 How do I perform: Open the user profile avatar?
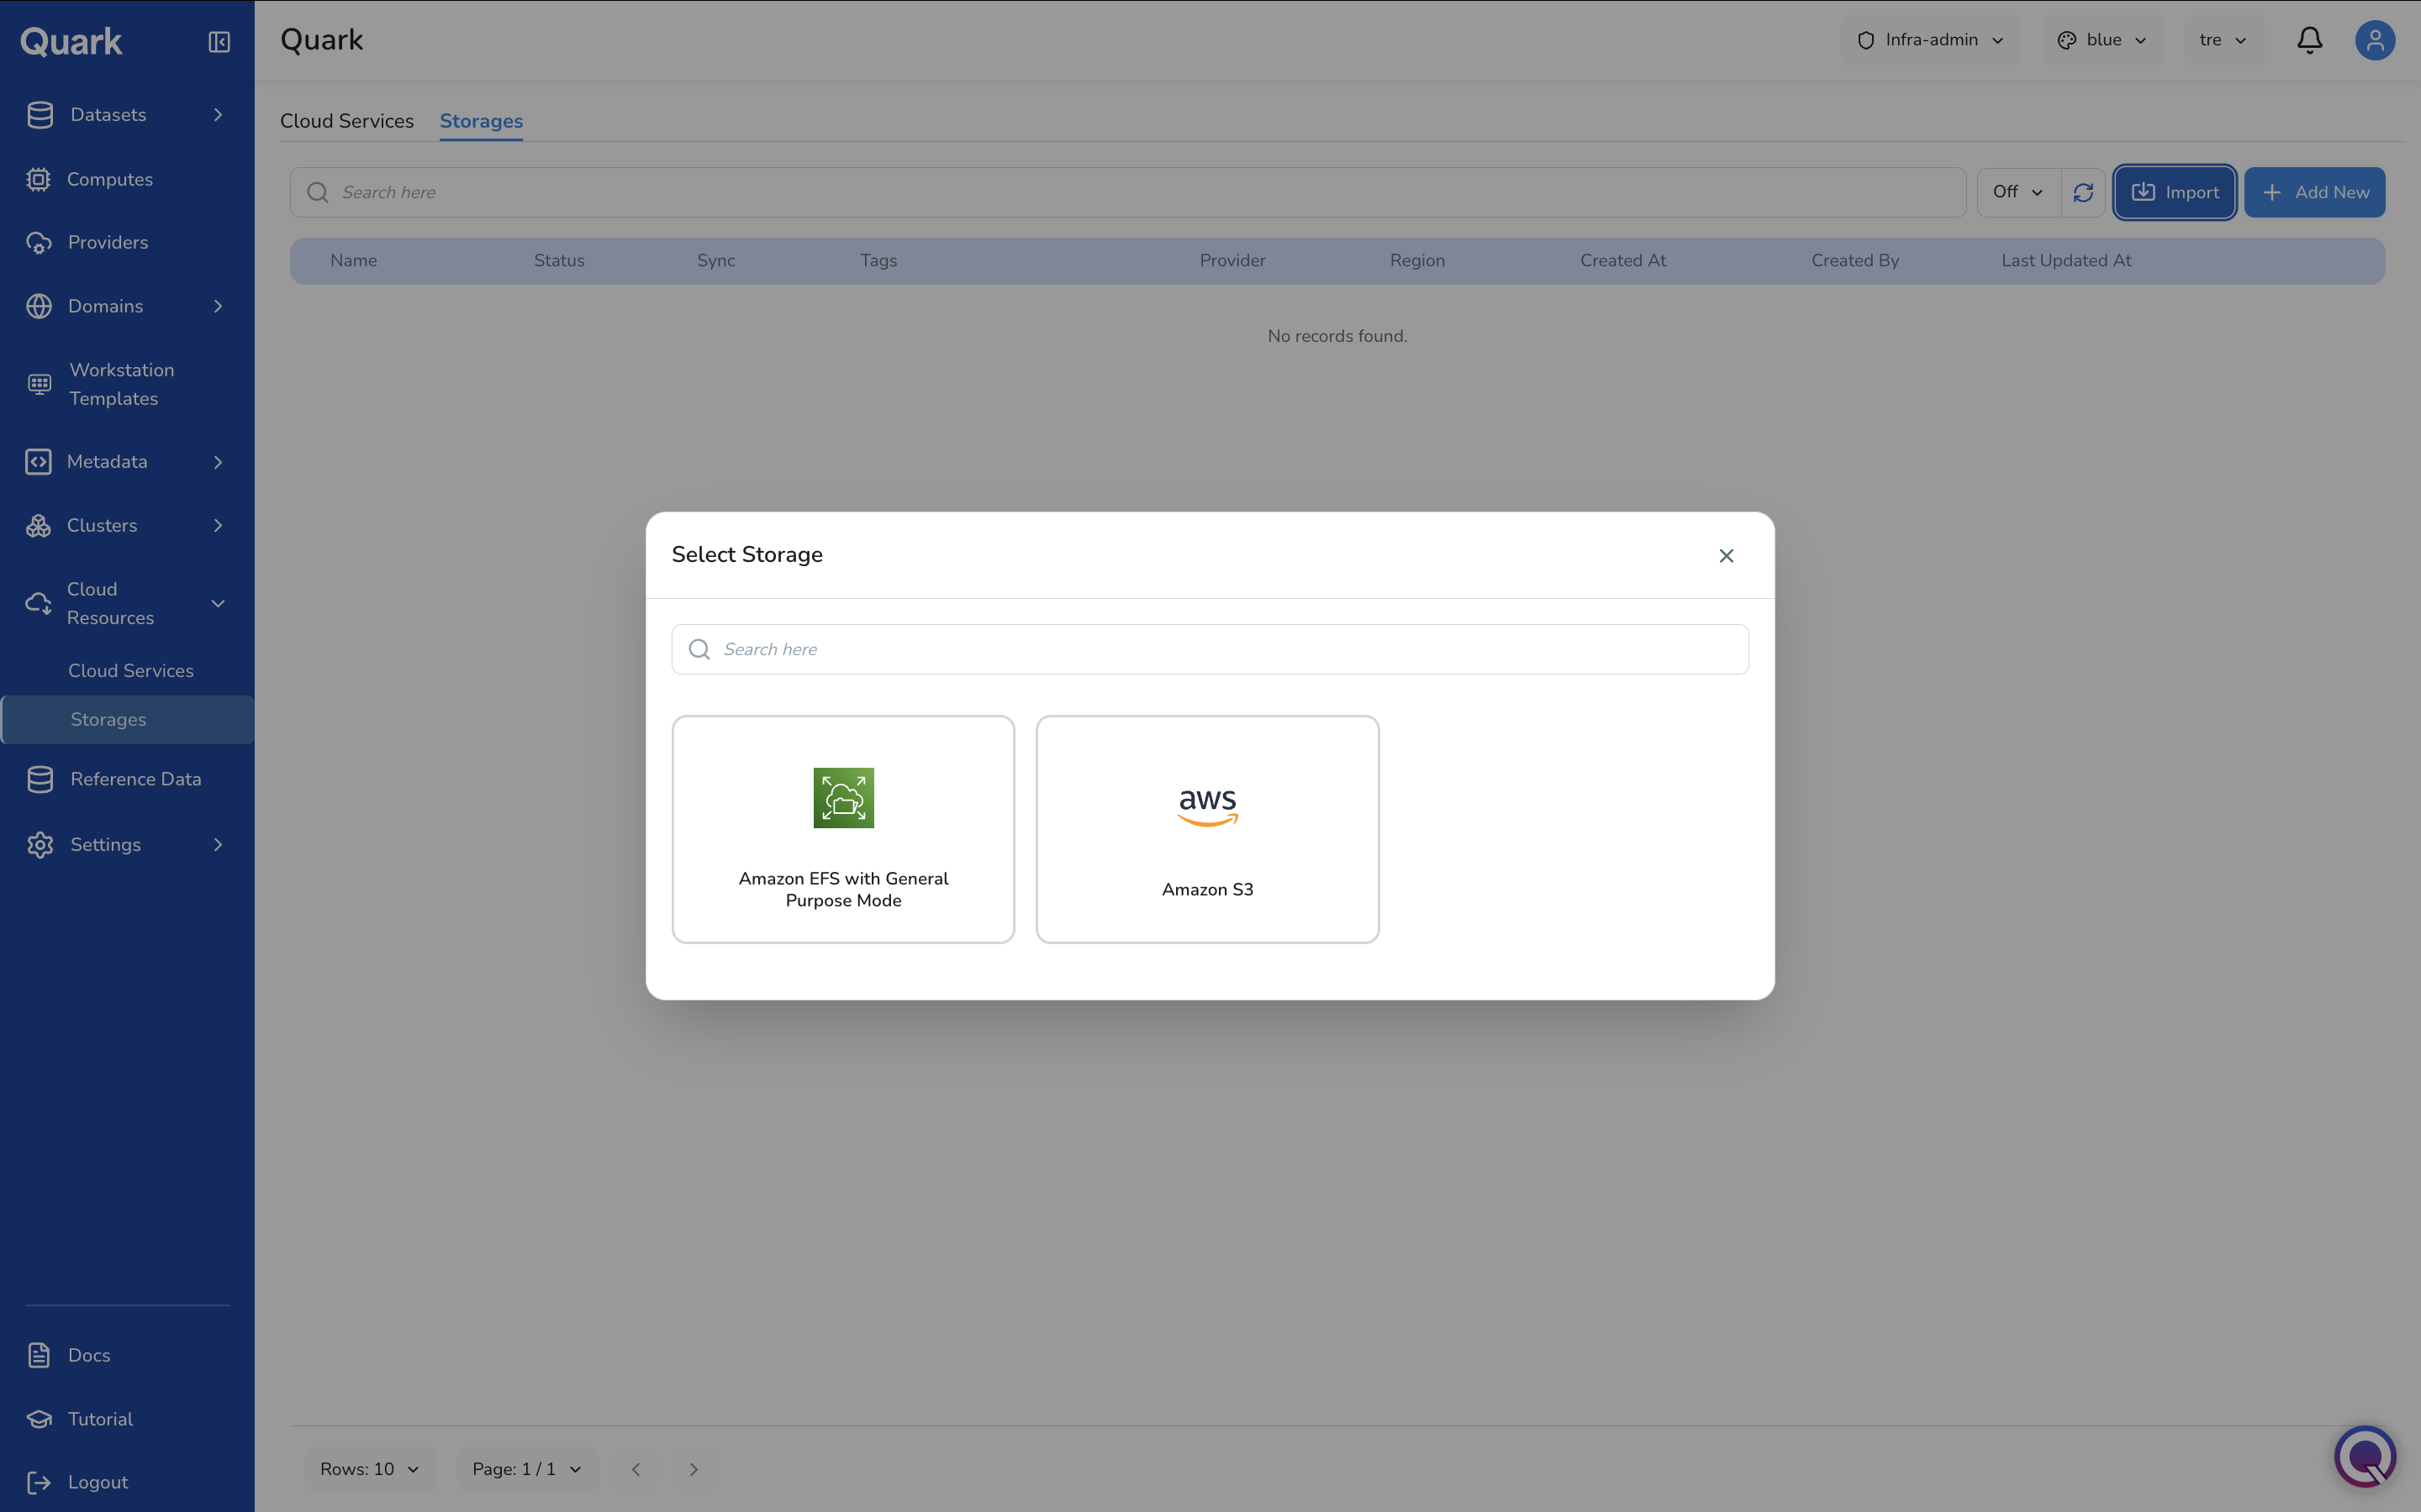[2374, 40]
